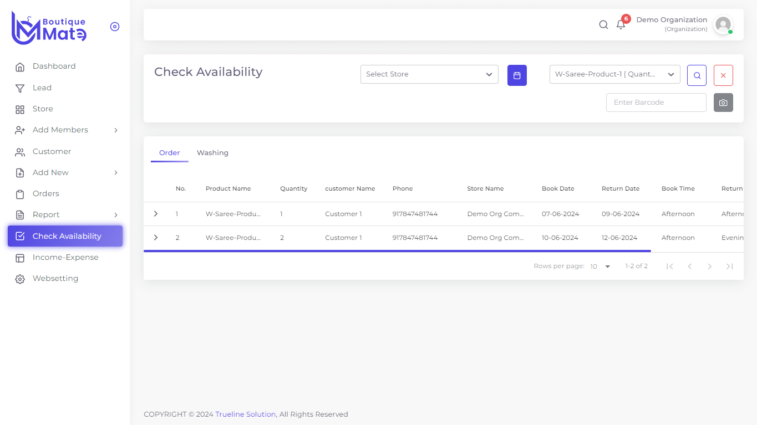Open the Customer page
Screen dimensions: 757x425
(x=65, y=151)
